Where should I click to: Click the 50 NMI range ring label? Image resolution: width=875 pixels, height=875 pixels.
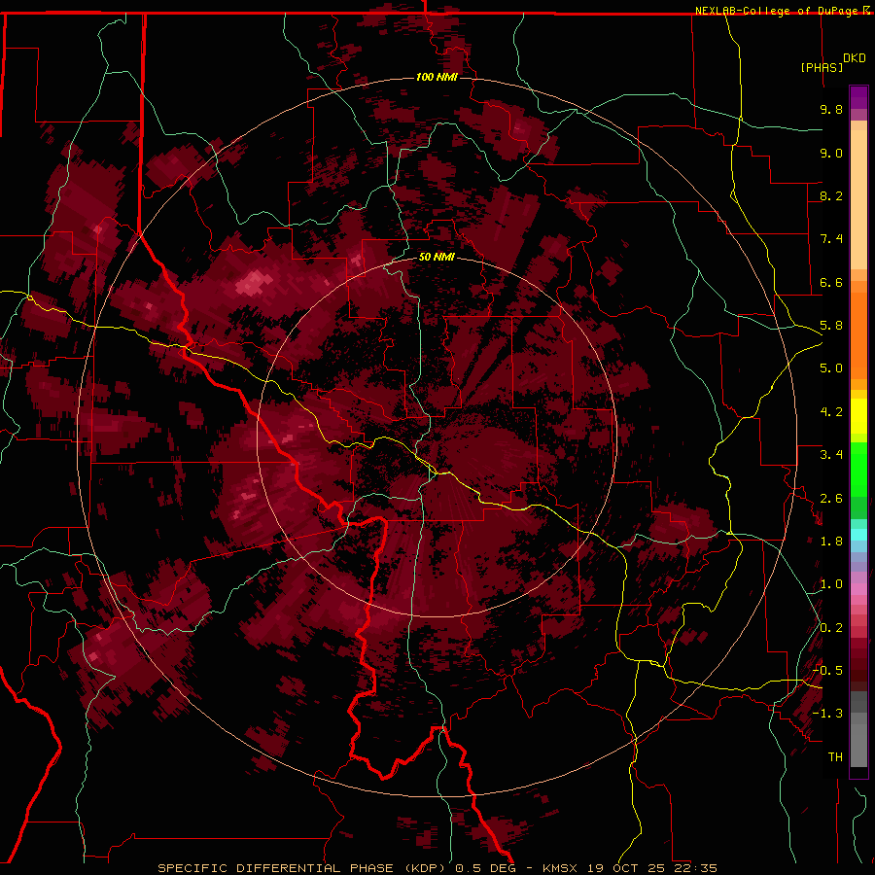point(437,257)
